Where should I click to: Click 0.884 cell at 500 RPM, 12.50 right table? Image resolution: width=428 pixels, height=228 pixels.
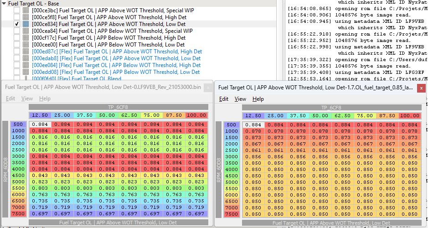click(253, 125)
